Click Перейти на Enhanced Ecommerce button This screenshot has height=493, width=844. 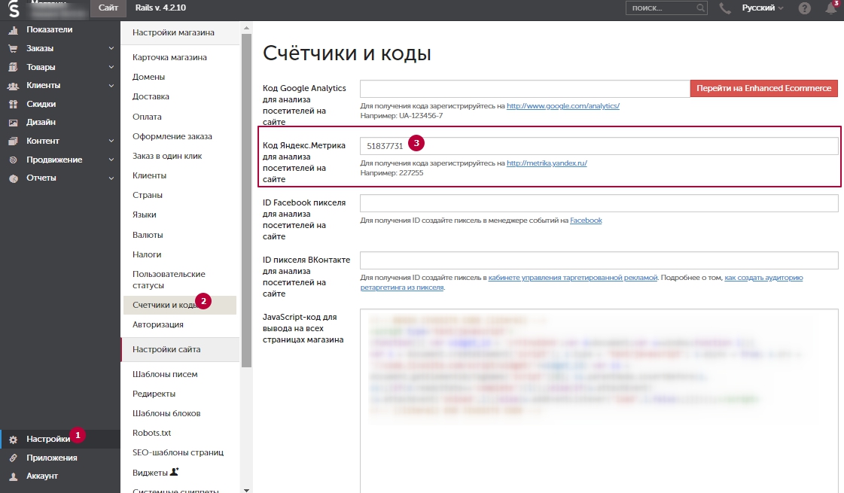click(763, 88)
